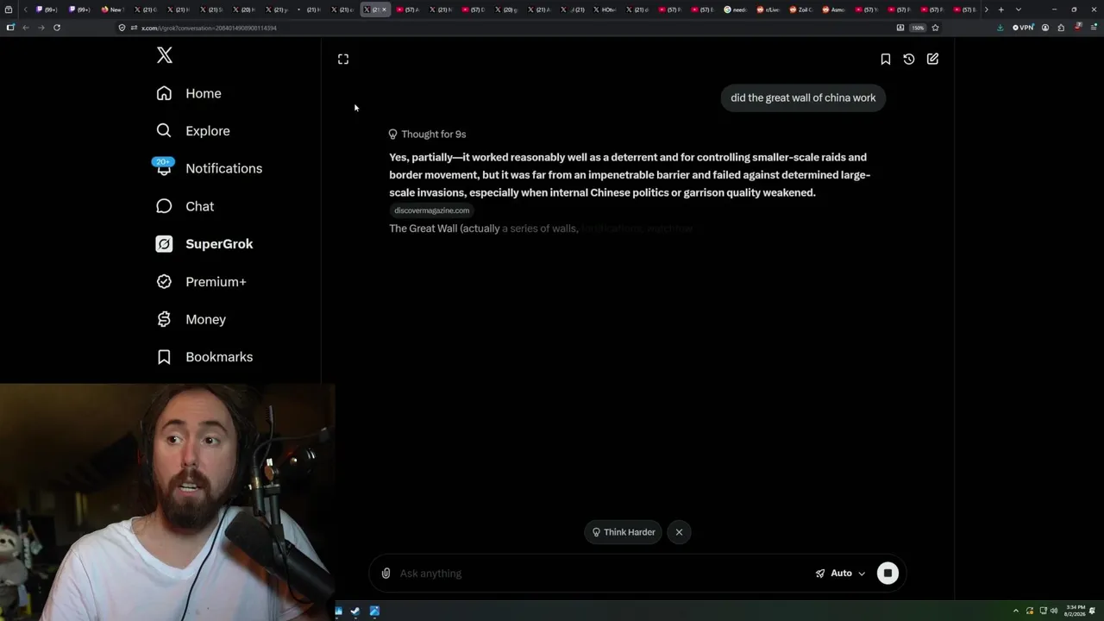The image size is (1104, 621).
Task: Dismiss the Think Harder suggestion
Action: pos(679,532)
